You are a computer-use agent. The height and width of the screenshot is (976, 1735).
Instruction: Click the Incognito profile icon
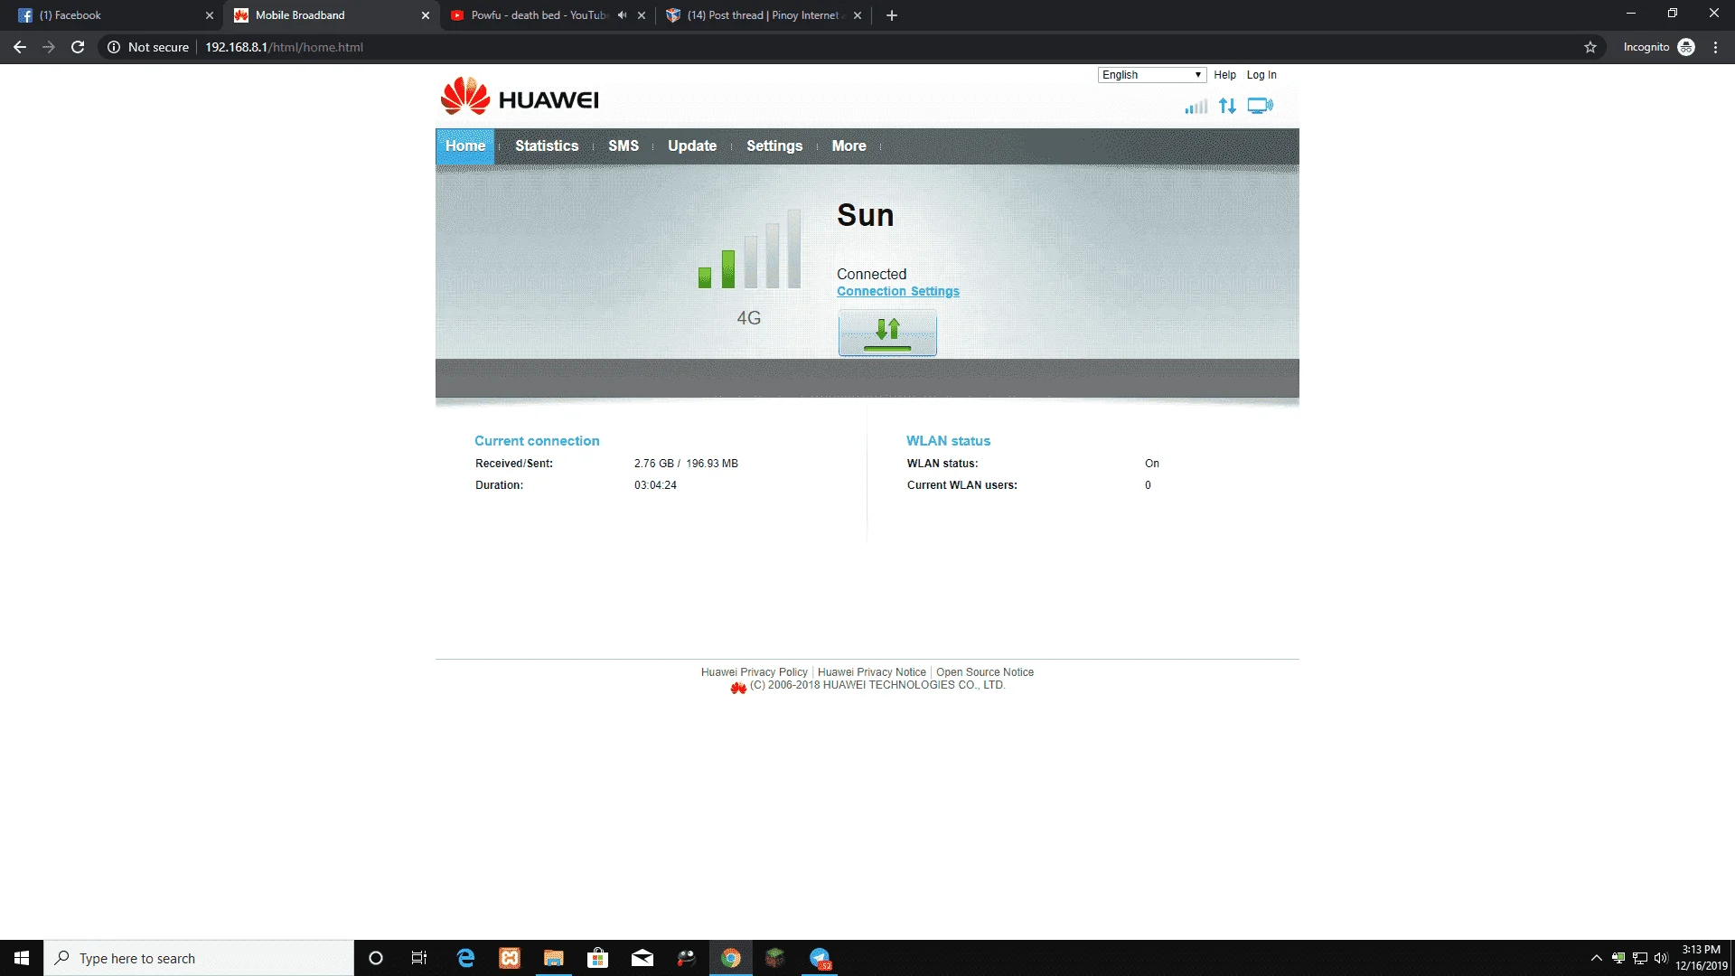click(x=1686, y=47)
